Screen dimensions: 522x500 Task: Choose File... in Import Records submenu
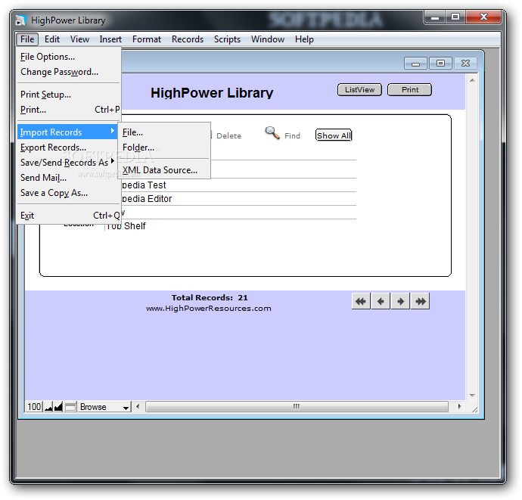164,132
